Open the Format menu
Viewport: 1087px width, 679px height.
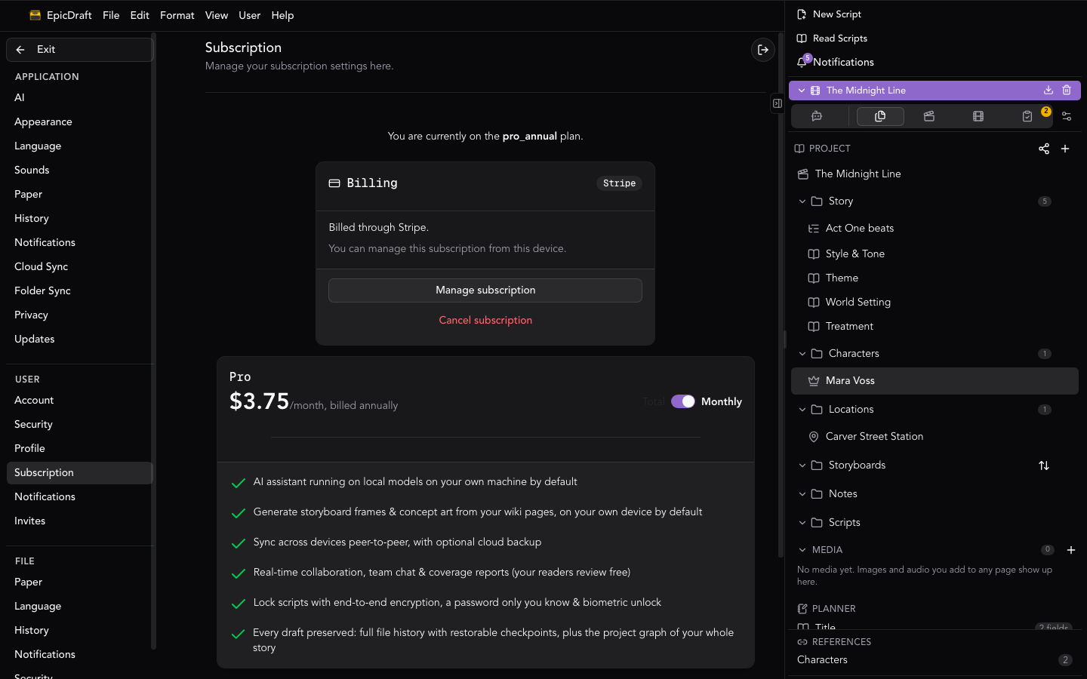click(177, 15)
